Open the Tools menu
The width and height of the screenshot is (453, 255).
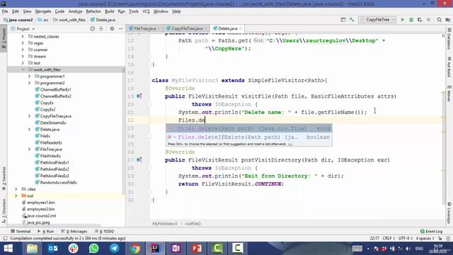click(x=134, y=11)
